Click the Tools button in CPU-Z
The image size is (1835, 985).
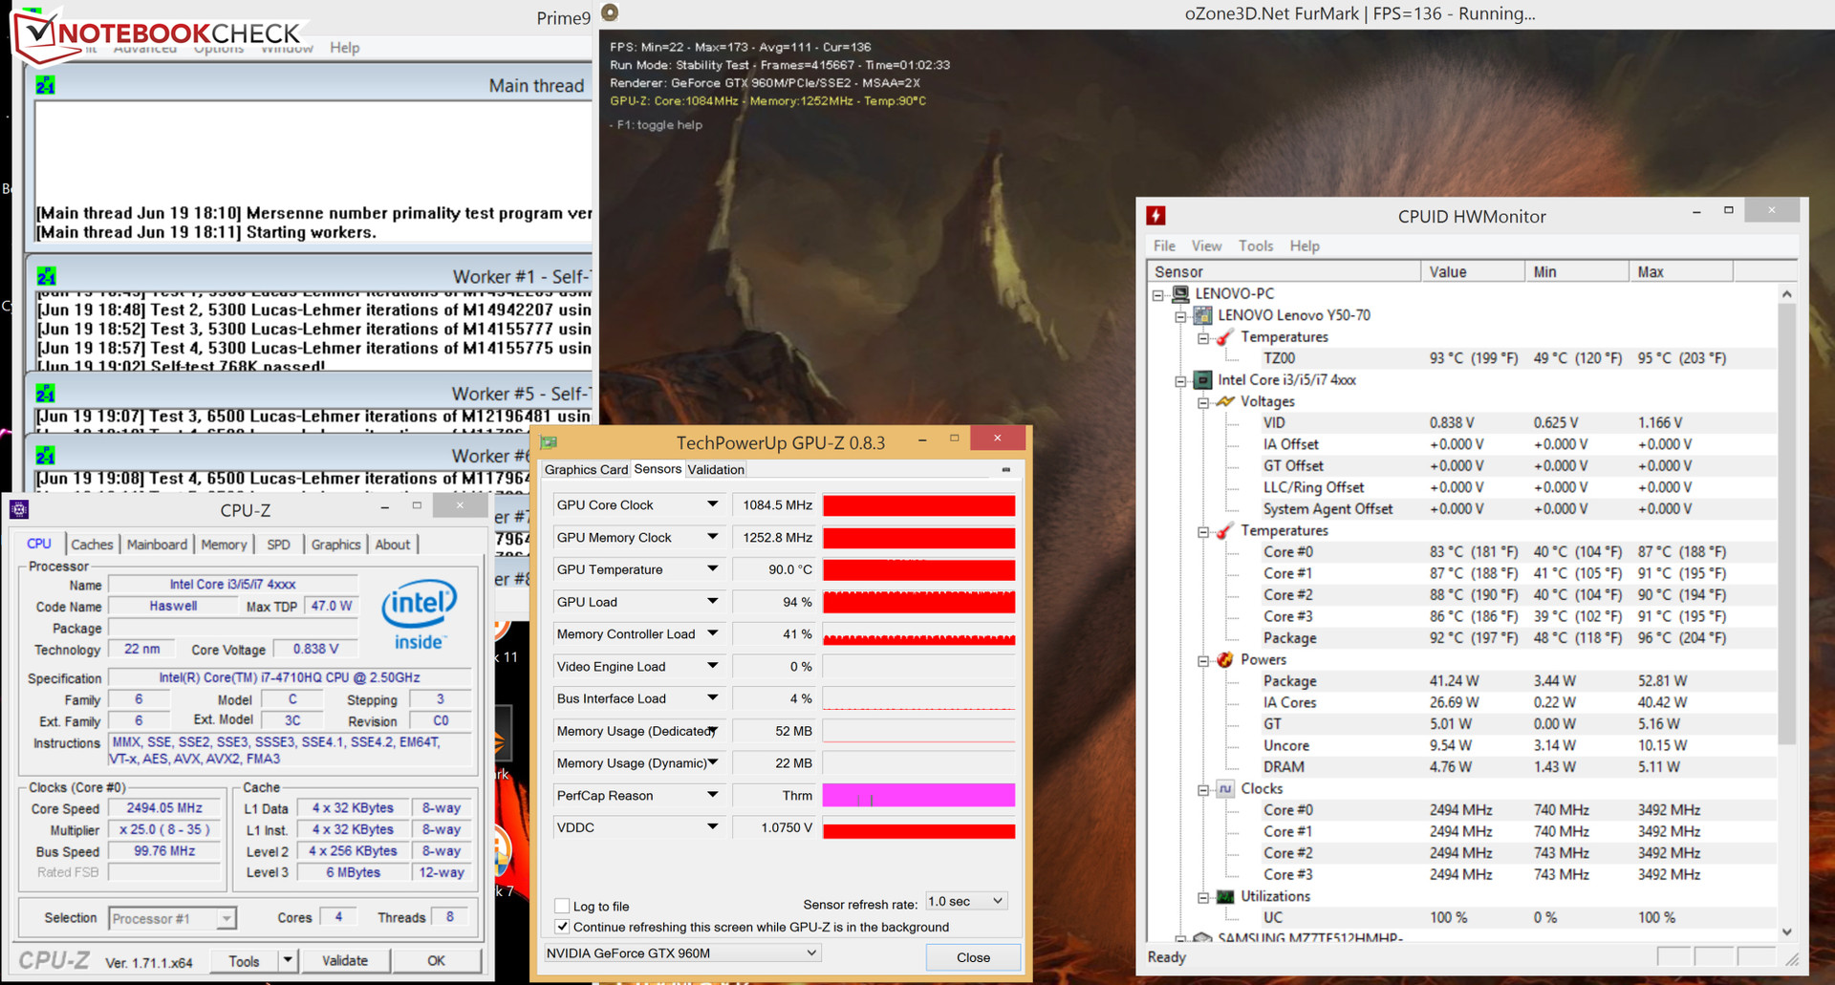tap(244, 960)
